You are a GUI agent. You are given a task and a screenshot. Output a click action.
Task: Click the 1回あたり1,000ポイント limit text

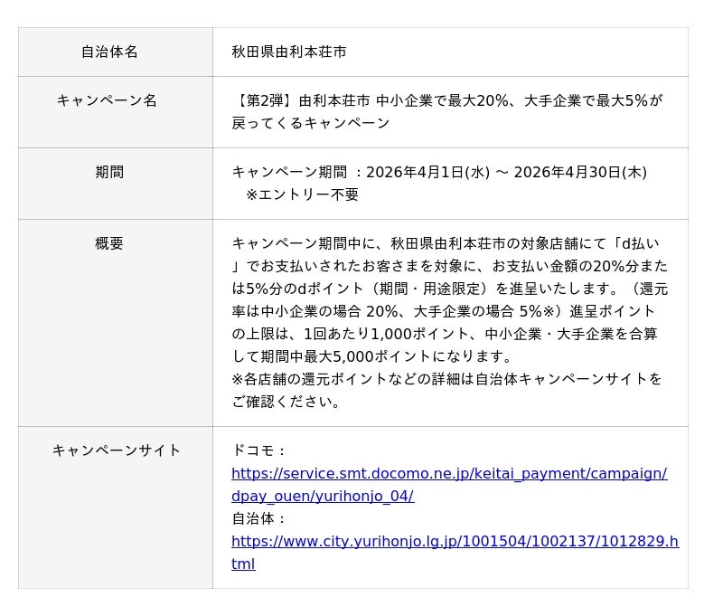pos(367,334)
